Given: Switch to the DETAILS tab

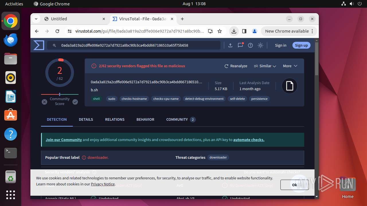Looking at the screenshot, I should click(x=86, y=120).
